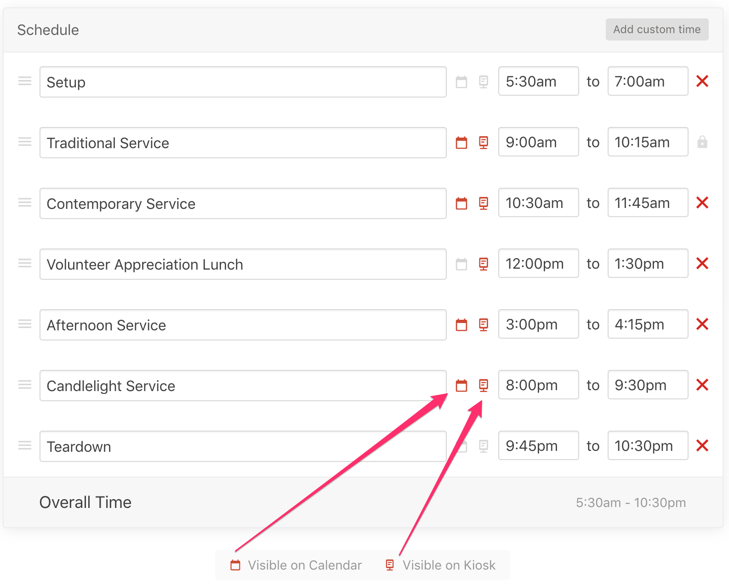Click the reorder handle for Traditional Service

[25, 142]
